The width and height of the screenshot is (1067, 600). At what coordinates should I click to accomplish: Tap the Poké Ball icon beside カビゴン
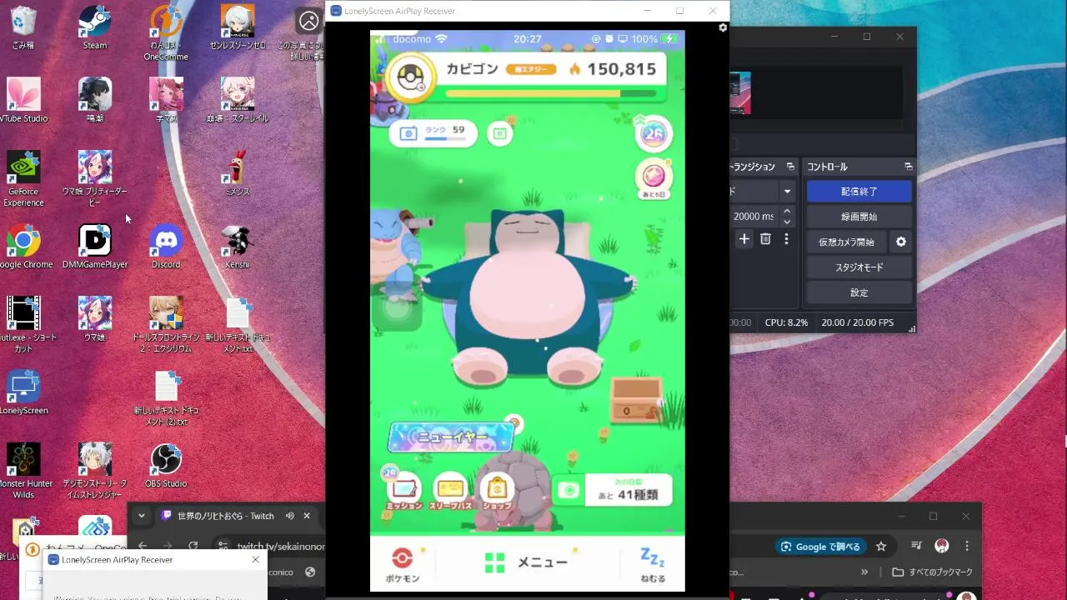pos(410,77)
